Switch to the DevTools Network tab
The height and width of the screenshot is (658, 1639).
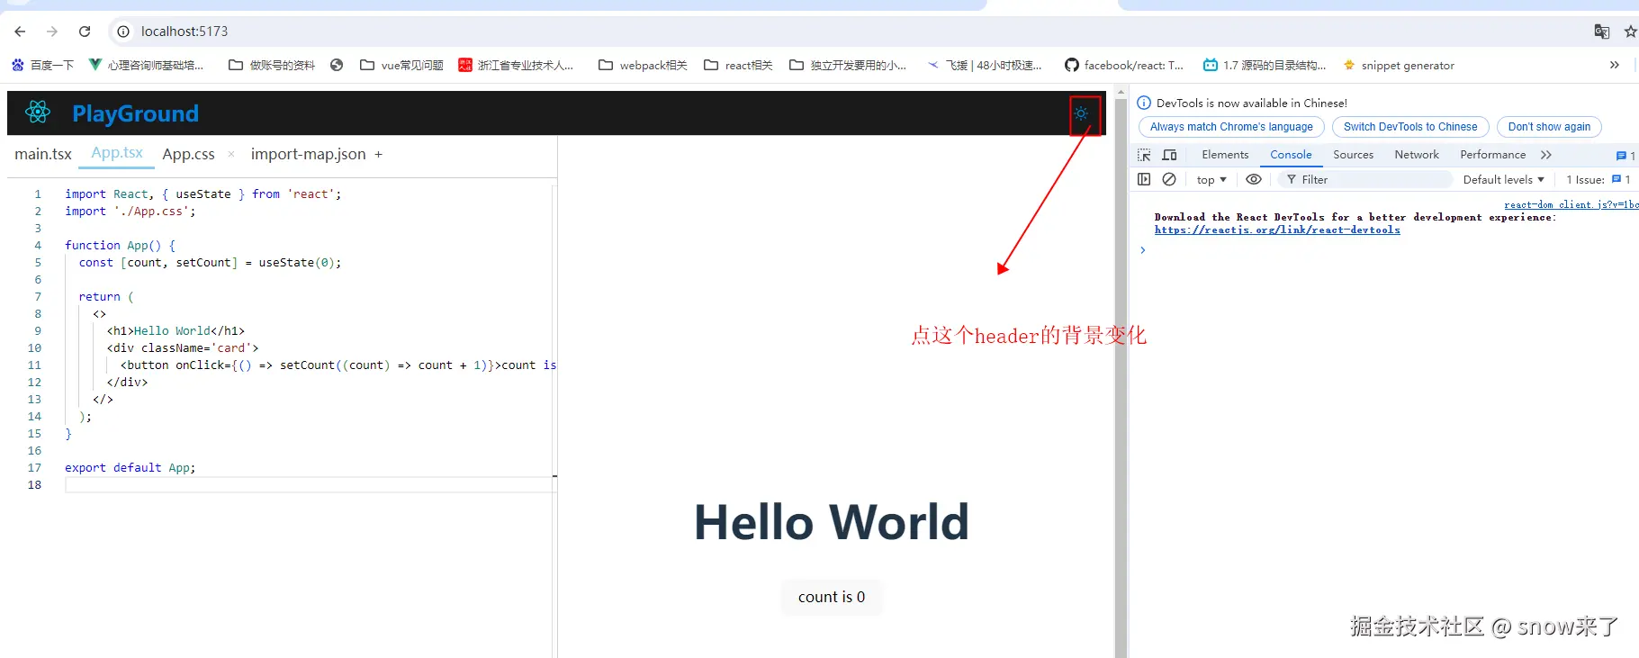point(1417,155)
